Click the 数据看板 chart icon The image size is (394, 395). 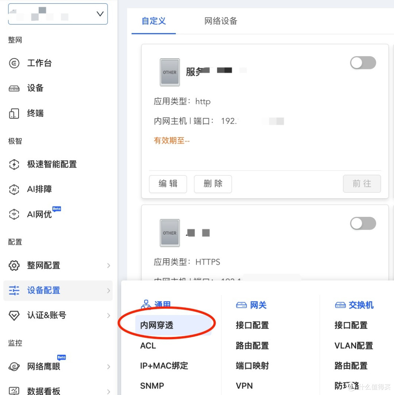14,391
